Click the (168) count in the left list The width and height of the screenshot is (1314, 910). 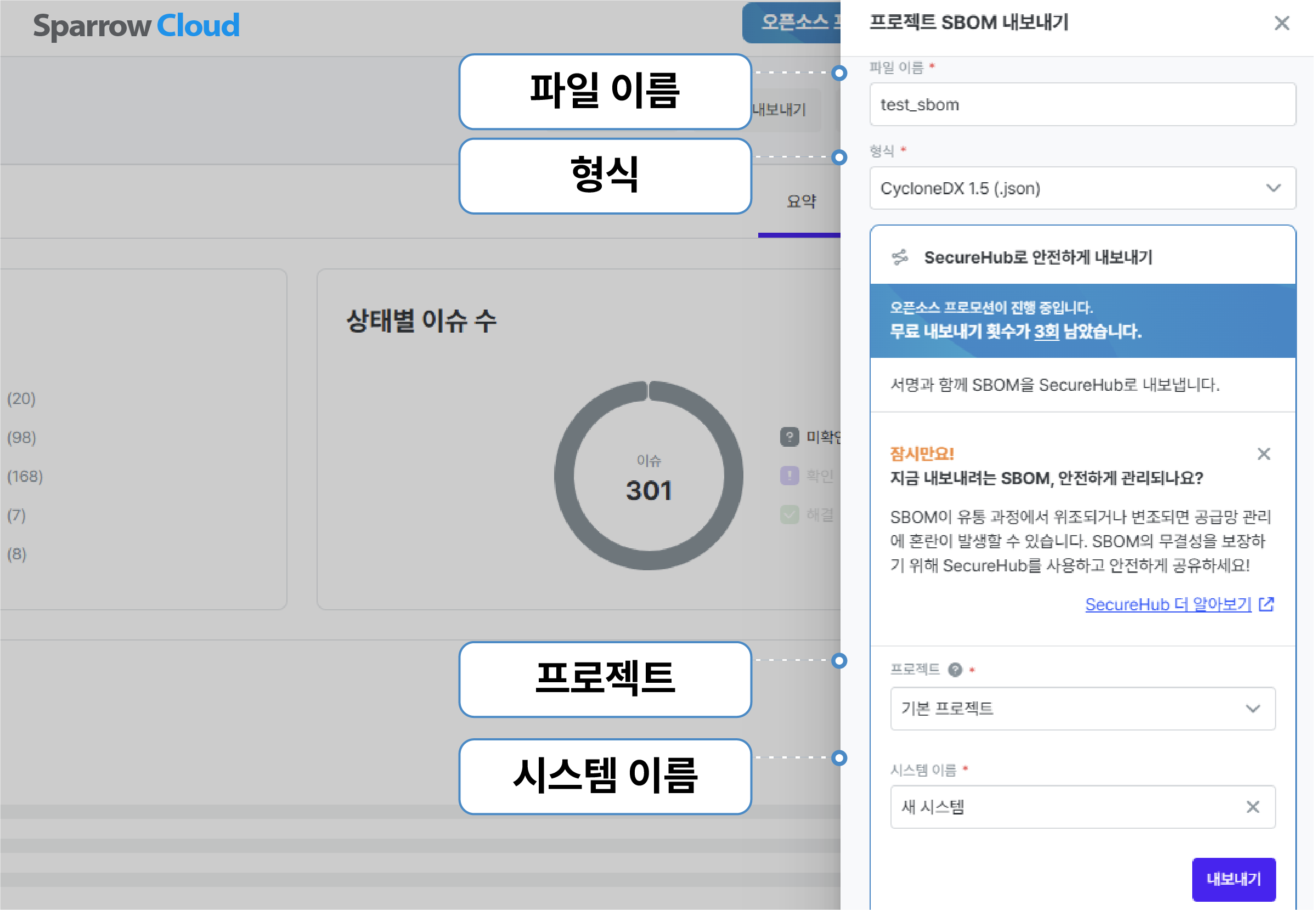[x=25, y=476]
